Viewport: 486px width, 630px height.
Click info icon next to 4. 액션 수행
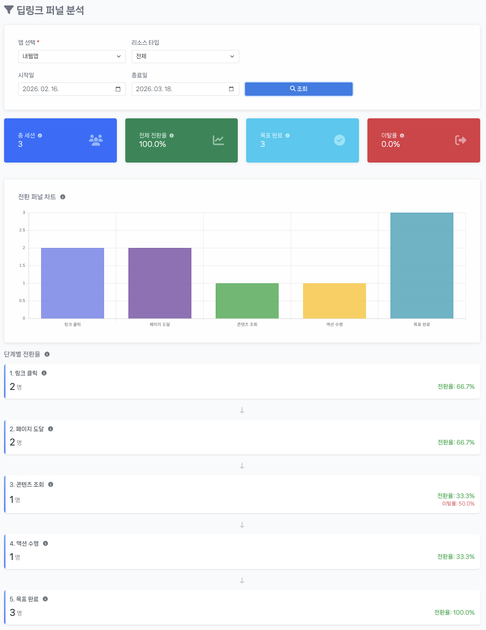pyautogui.click(x=45, y=544)
